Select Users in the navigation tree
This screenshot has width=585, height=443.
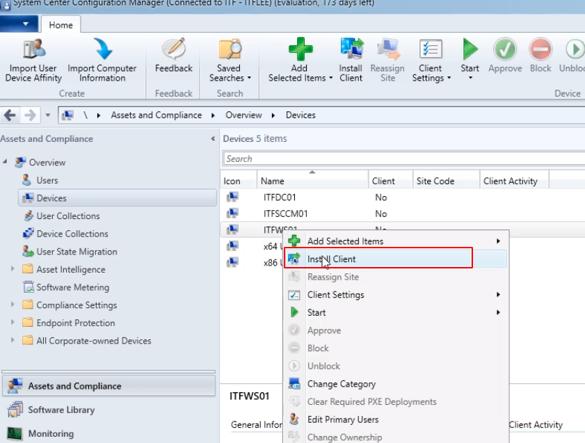(x=47, y=181)
